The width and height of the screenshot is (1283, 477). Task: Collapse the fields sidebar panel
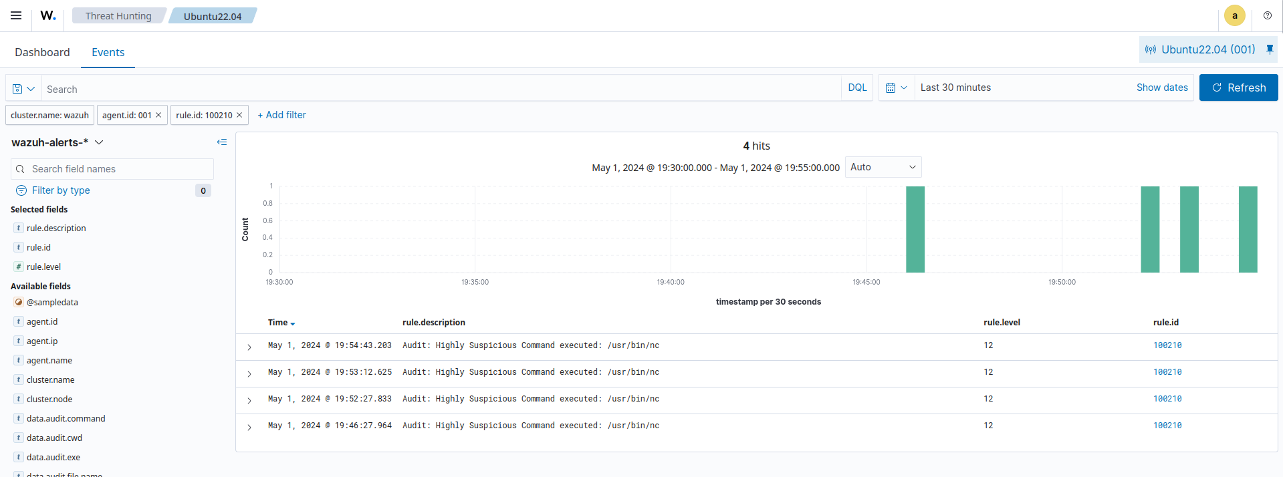click(222, 142)
